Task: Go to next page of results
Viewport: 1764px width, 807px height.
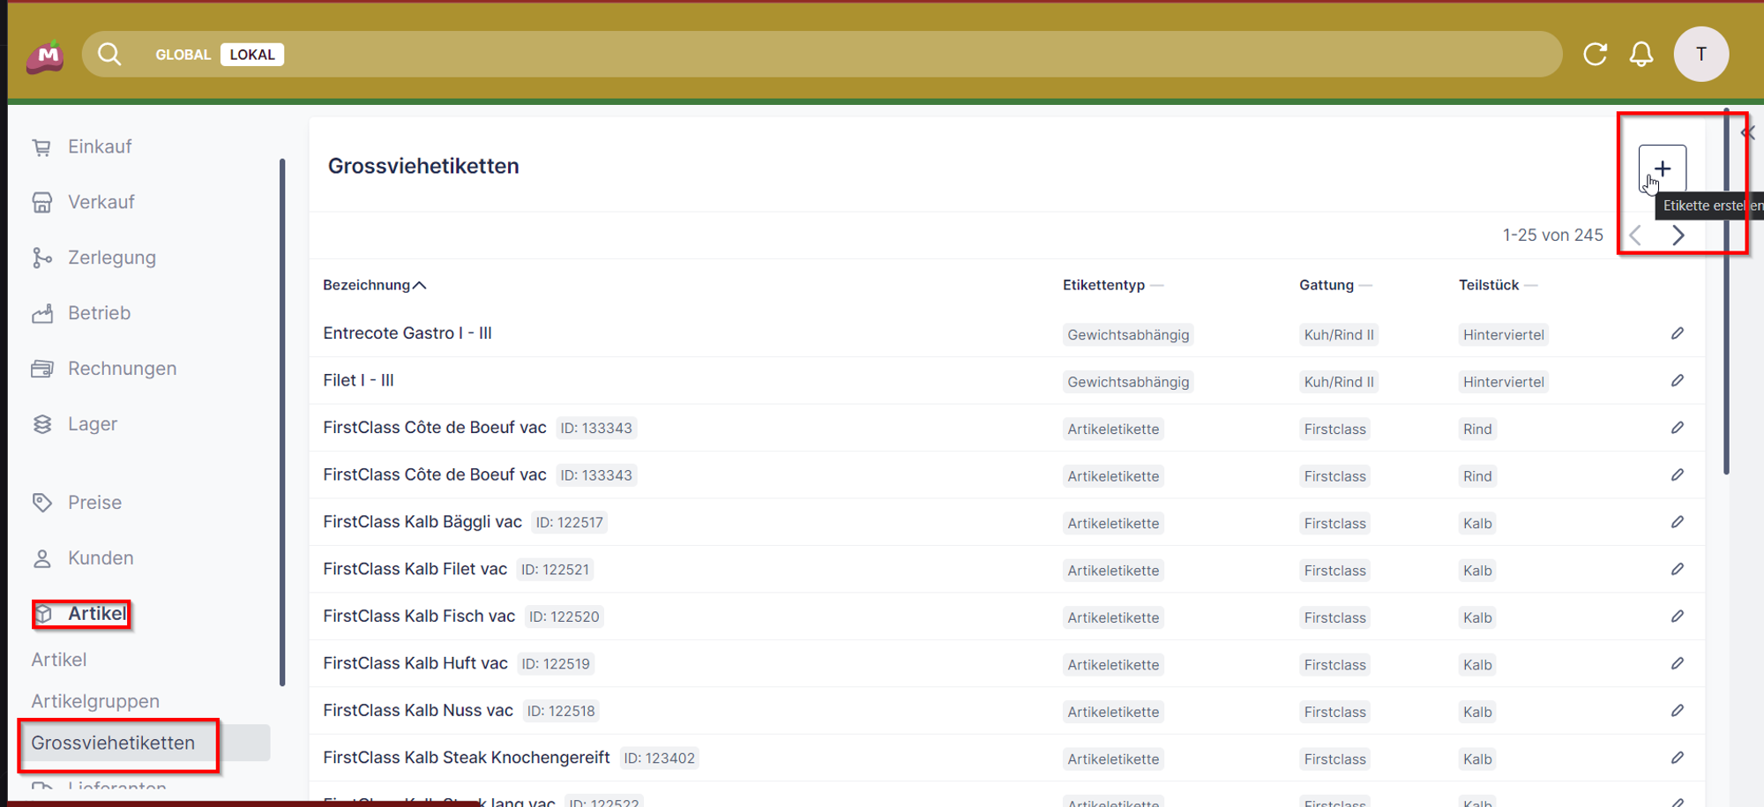Action: tap(1678, 235)
